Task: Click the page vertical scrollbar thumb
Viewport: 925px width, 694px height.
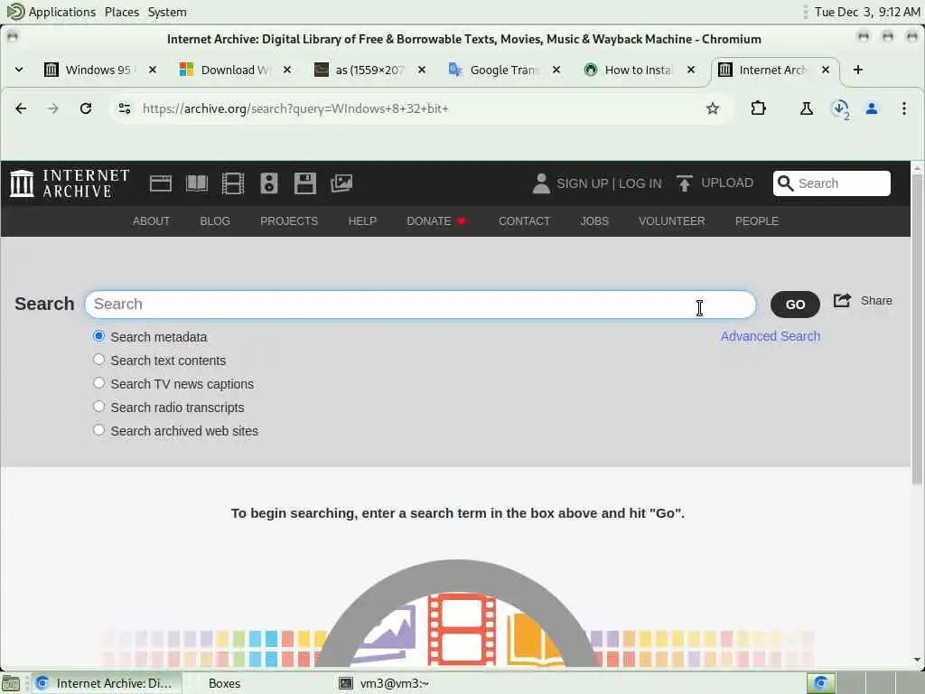Action: (x=917, y=331)
